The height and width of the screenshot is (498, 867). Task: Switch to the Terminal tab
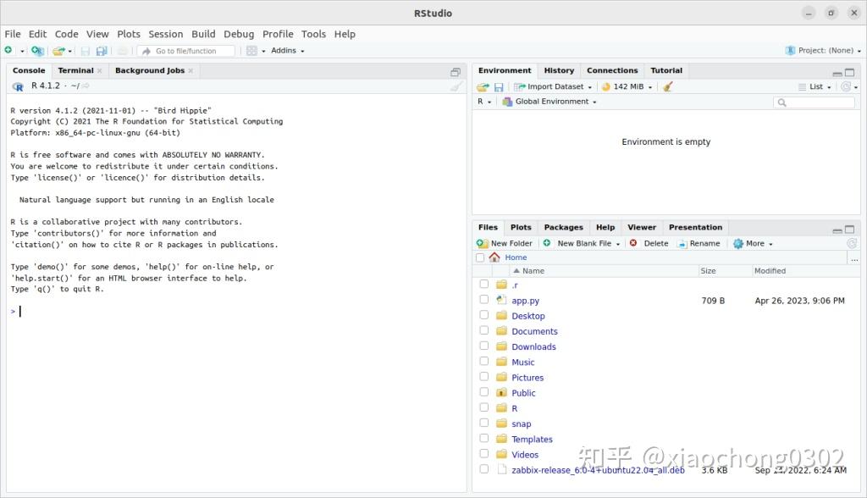pyautogui.click(x=75, y=69)
